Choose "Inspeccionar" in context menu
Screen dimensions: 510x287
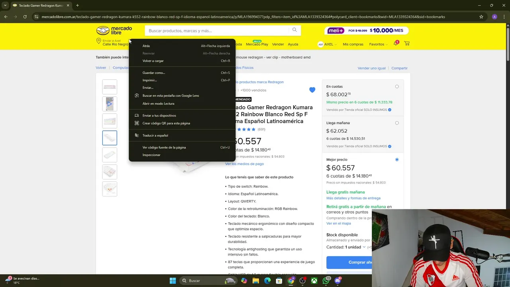pyautogui.click(x=182, y=155)
